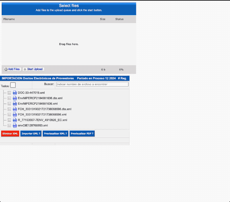Click the 'Período en Proceso 12 2024' text
The height and width of the screenshot is (202, 230).
(96, 78)
